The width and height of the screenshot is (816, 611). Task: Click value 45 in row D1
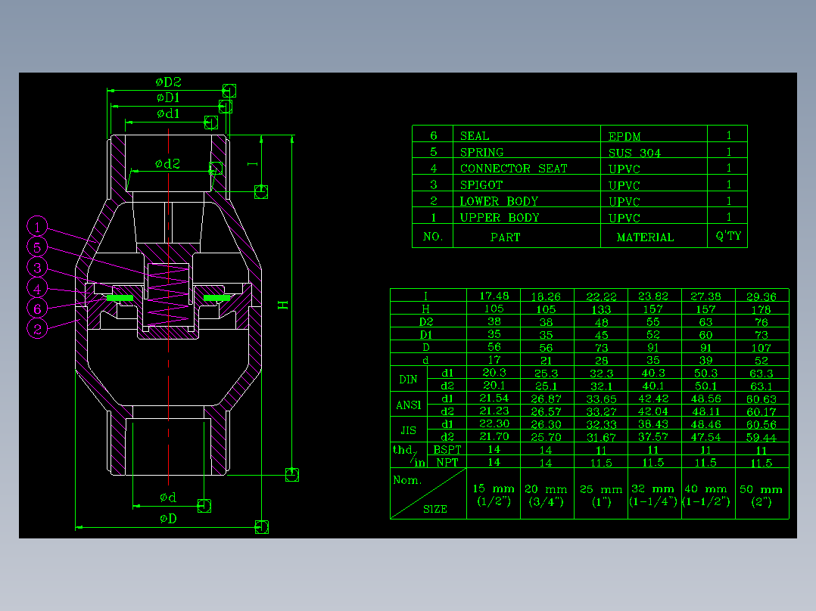click(601, 335)
